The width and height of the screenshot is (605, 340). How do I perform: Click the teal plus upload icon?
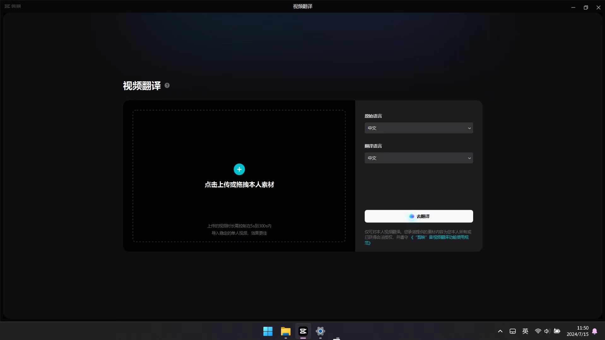click(x=239, y=169)
